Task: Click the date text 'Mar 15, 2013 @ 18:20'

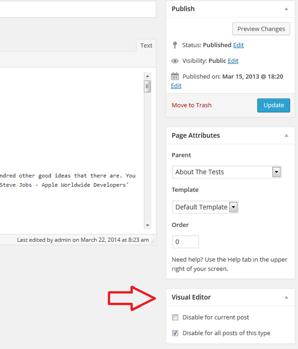Action: point(253,76)
